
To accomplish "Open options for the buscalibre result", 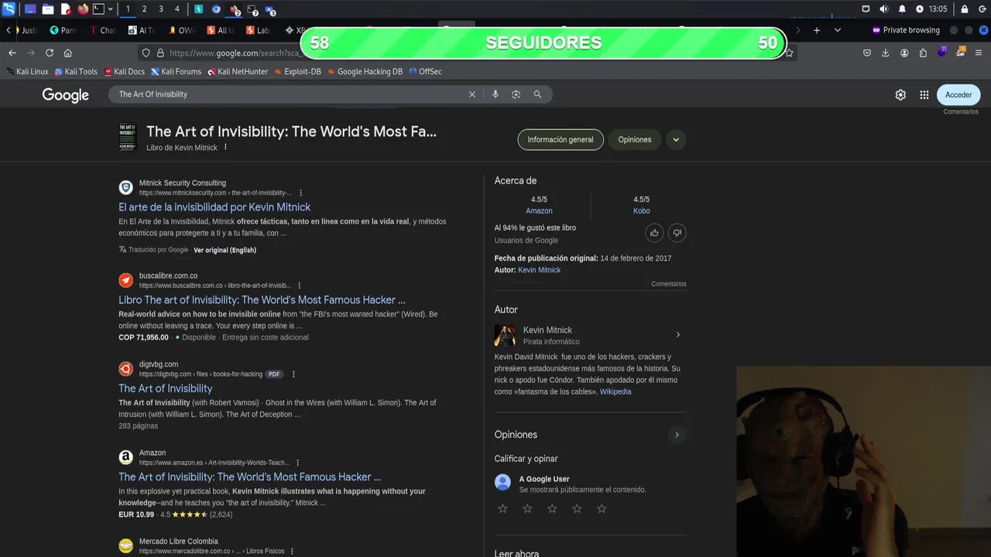I will tap(300, 285).
